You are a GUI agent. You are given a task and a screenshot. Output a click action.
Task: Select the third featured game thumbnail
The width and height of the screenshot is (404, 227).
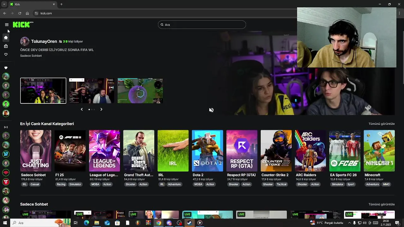click(x=140, y=91)
